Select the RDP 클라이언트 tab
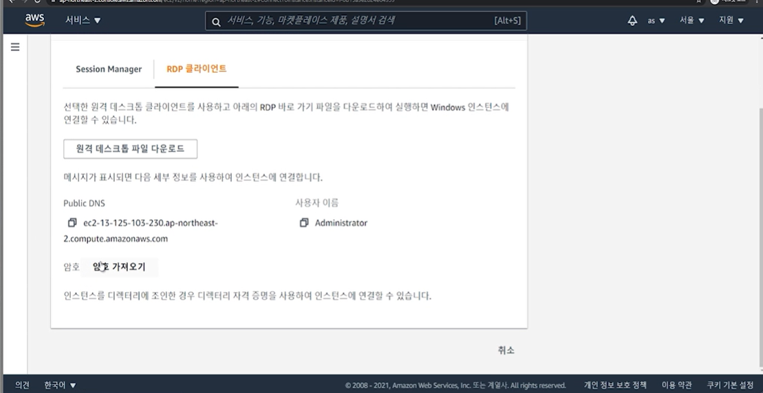 [x=197, y=69]
